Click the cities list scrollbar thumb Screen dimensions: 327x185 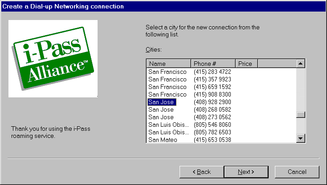(301, 114)
